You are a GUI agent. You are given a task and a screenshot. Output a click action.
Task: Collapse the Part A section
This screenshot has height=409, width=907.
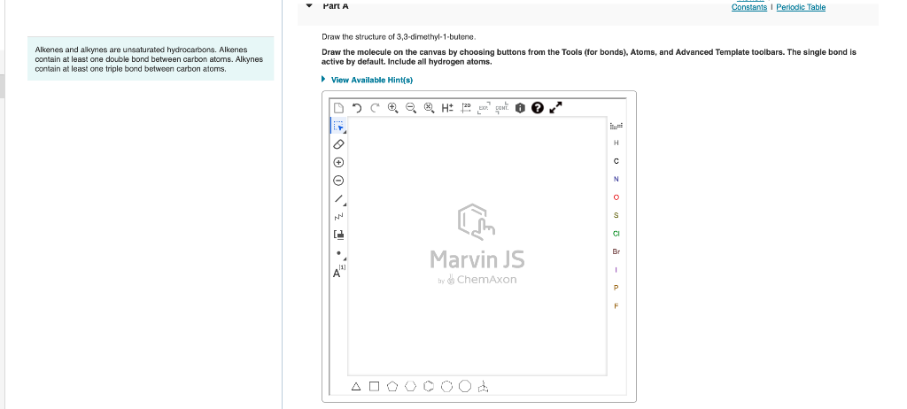point(309,6)
